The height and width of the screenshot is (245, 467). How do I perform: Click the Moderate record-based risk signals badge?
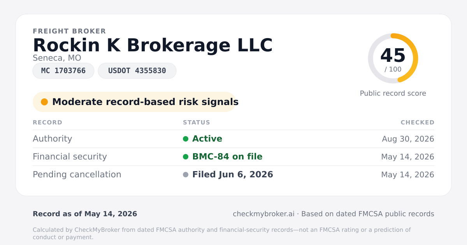(134, 102)
